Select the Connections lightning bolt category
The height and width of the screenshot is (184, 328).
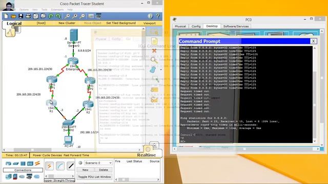(x=37, y=164)
